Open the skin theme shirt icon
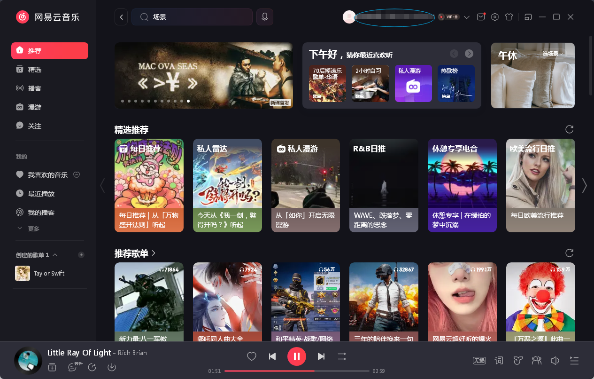 (x=509, y=17)
